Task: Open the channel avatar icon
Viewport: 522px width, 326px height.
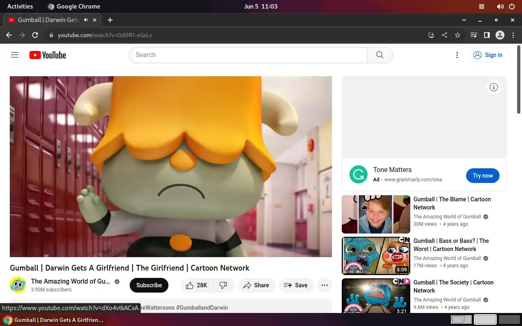Action: (18, 285)
